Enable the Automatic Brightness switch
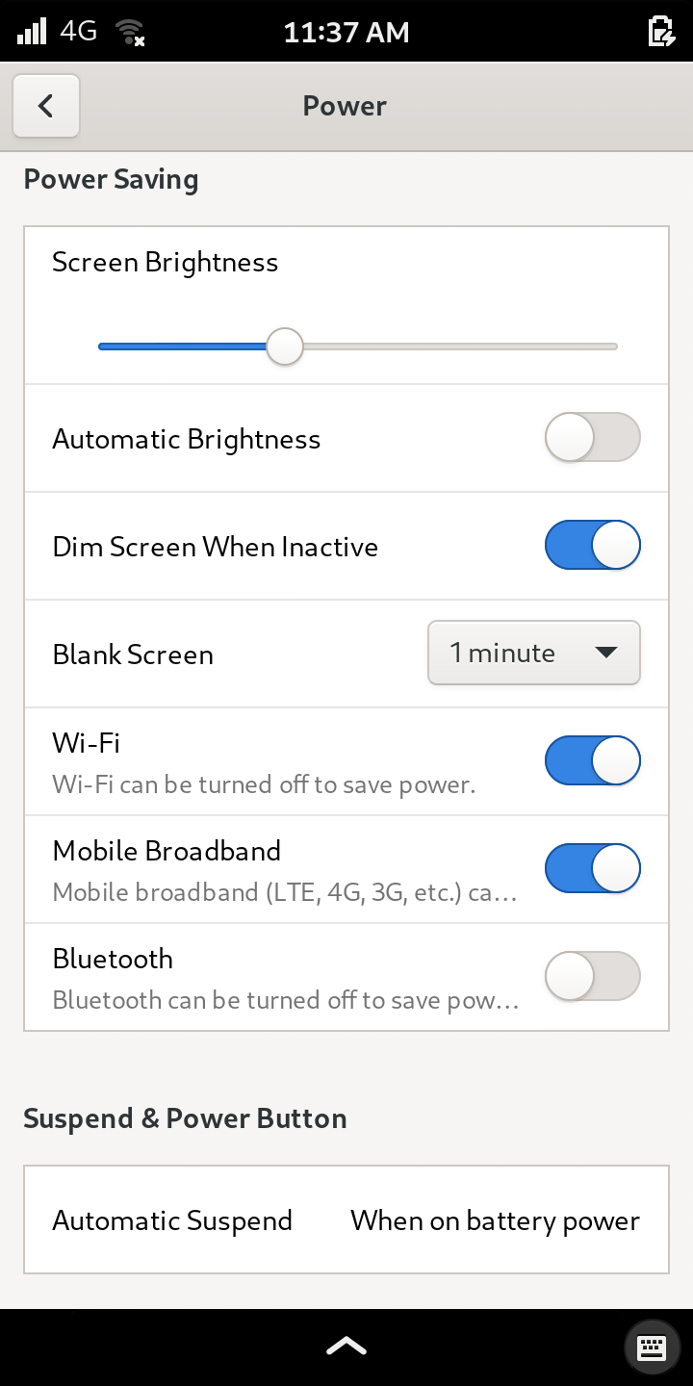Viewport: 693px width, 1386px height. click(x=592, y=438)
